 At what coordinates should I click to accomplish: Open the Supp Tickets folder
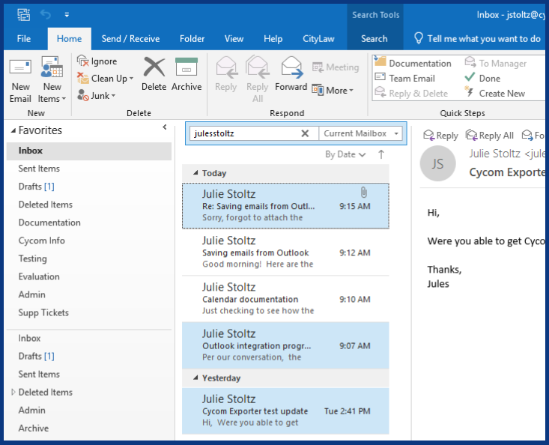(89, 312)
